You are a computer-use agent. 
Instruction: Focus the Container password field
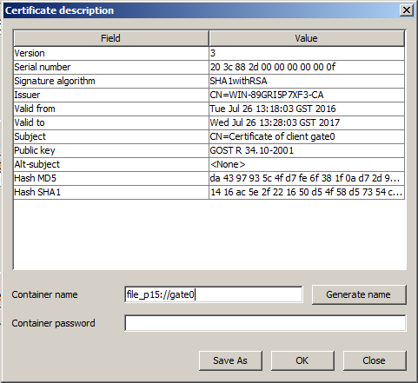click(x=265, y=323)
